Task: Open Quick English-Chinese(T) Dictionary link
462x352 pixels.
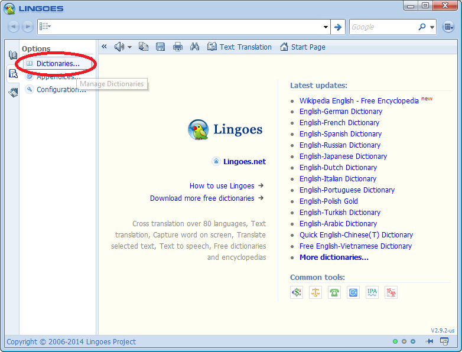Action: pyautogui.click(x=356, y=234)
